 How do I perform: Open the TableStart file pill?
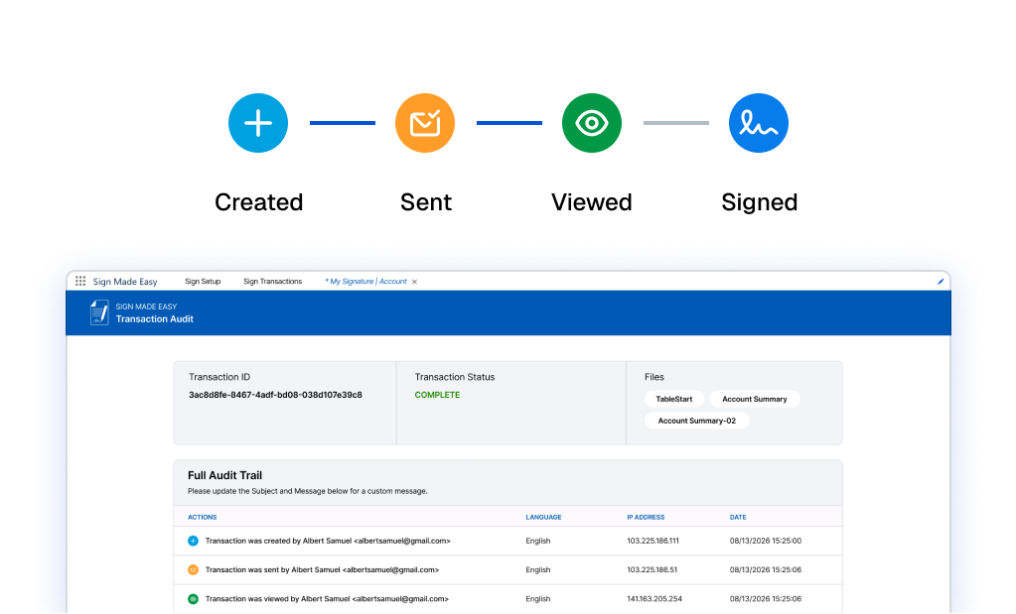[x=674, y=399]
